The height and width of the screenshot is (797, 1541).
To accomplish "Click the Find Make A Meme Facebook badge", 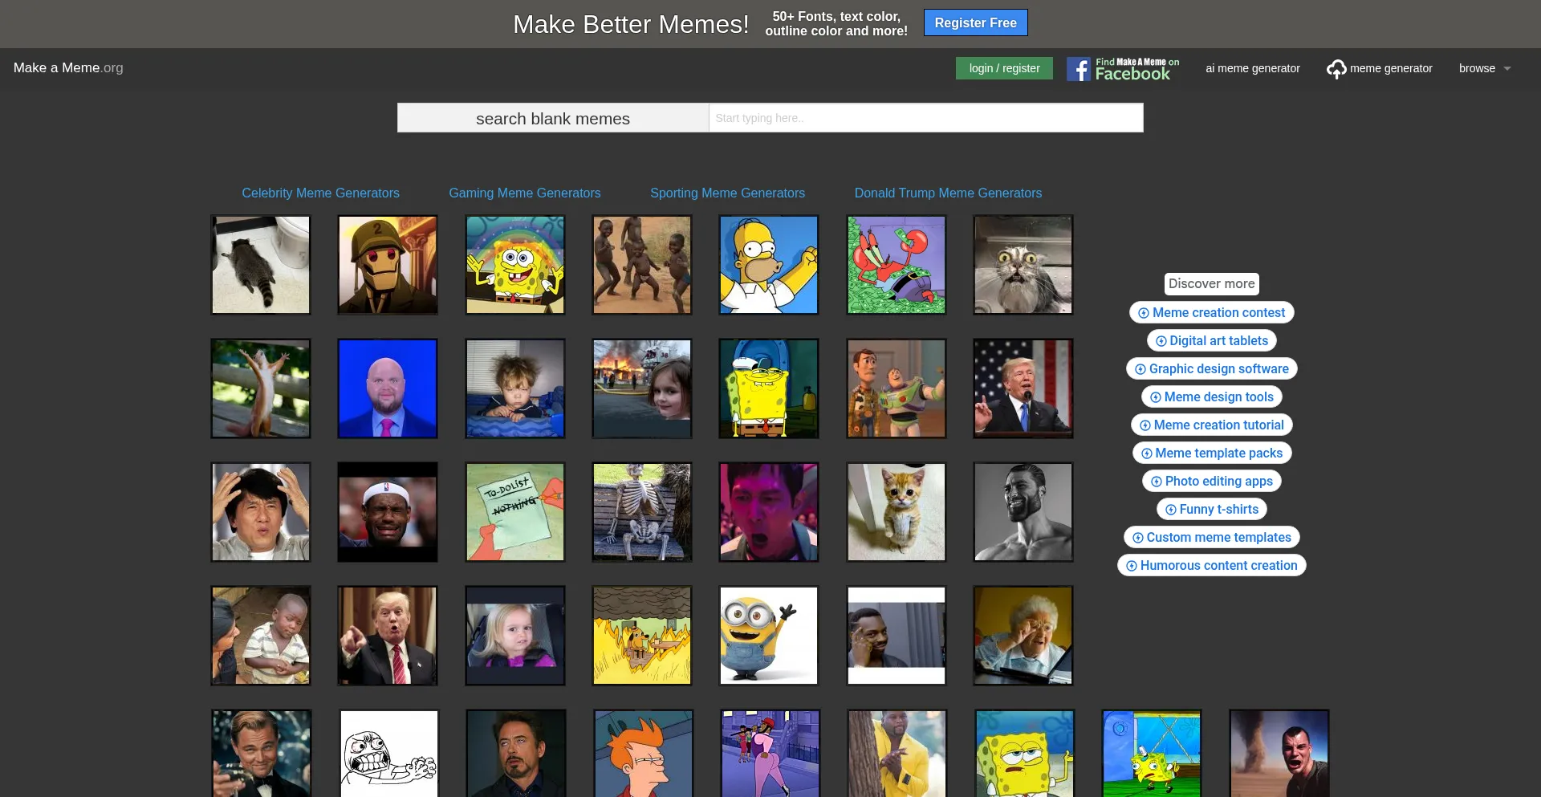I will pyautogui.click(x=1121, y=68).
